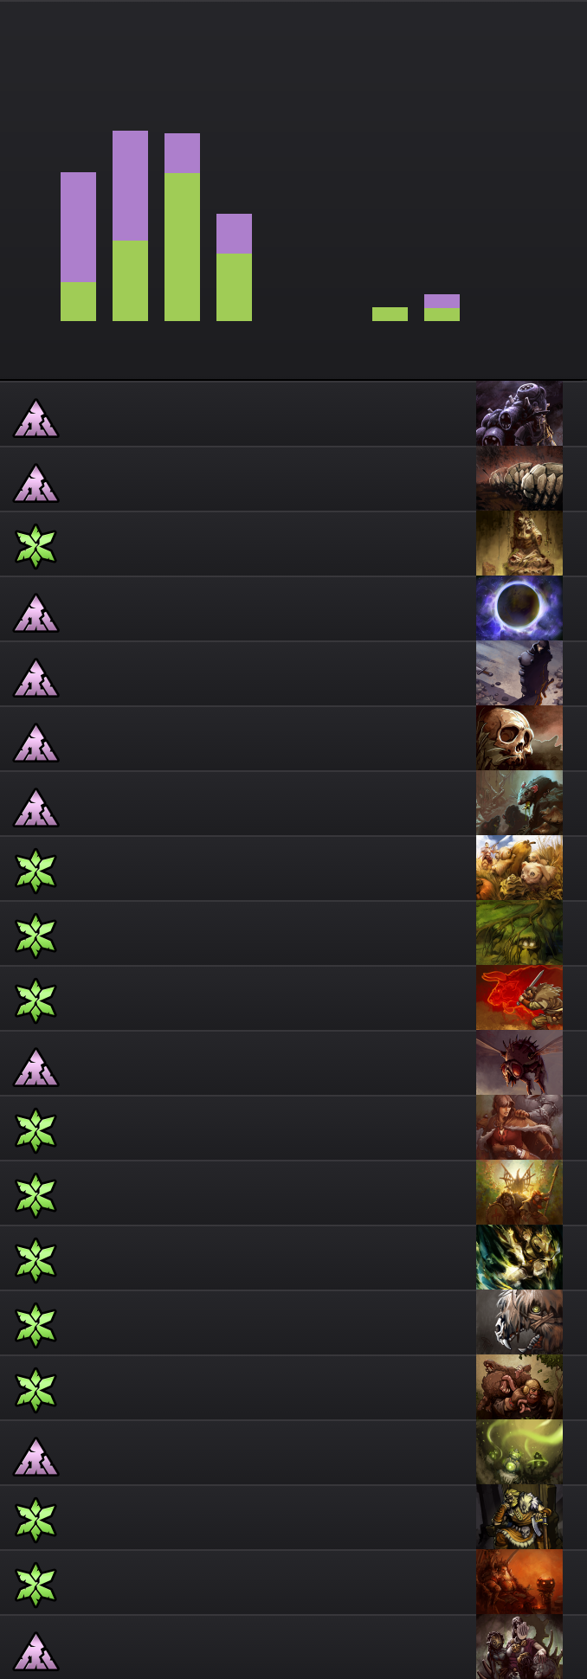Open the giant skull card thumbnail

pyautogui.click(x=519, y=738)
